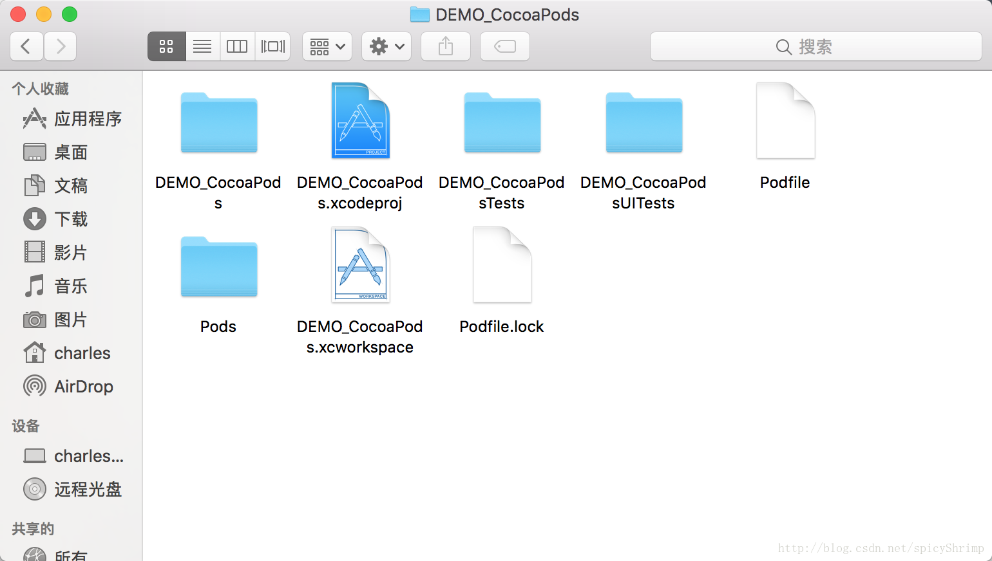Image resolution: width=992 pixels, height=561 pixels.
Task: Minimize the window with yellow button
Action: (x=44, y=14)
